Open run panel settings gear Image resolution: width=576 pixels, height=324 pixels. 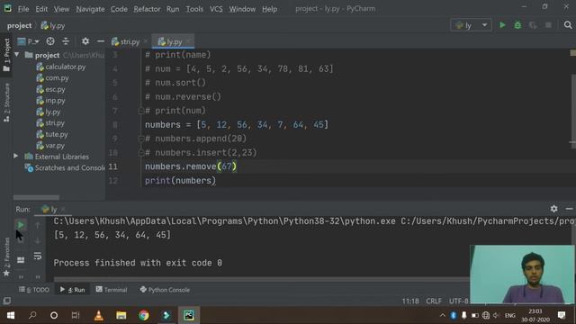pos(553,209)
